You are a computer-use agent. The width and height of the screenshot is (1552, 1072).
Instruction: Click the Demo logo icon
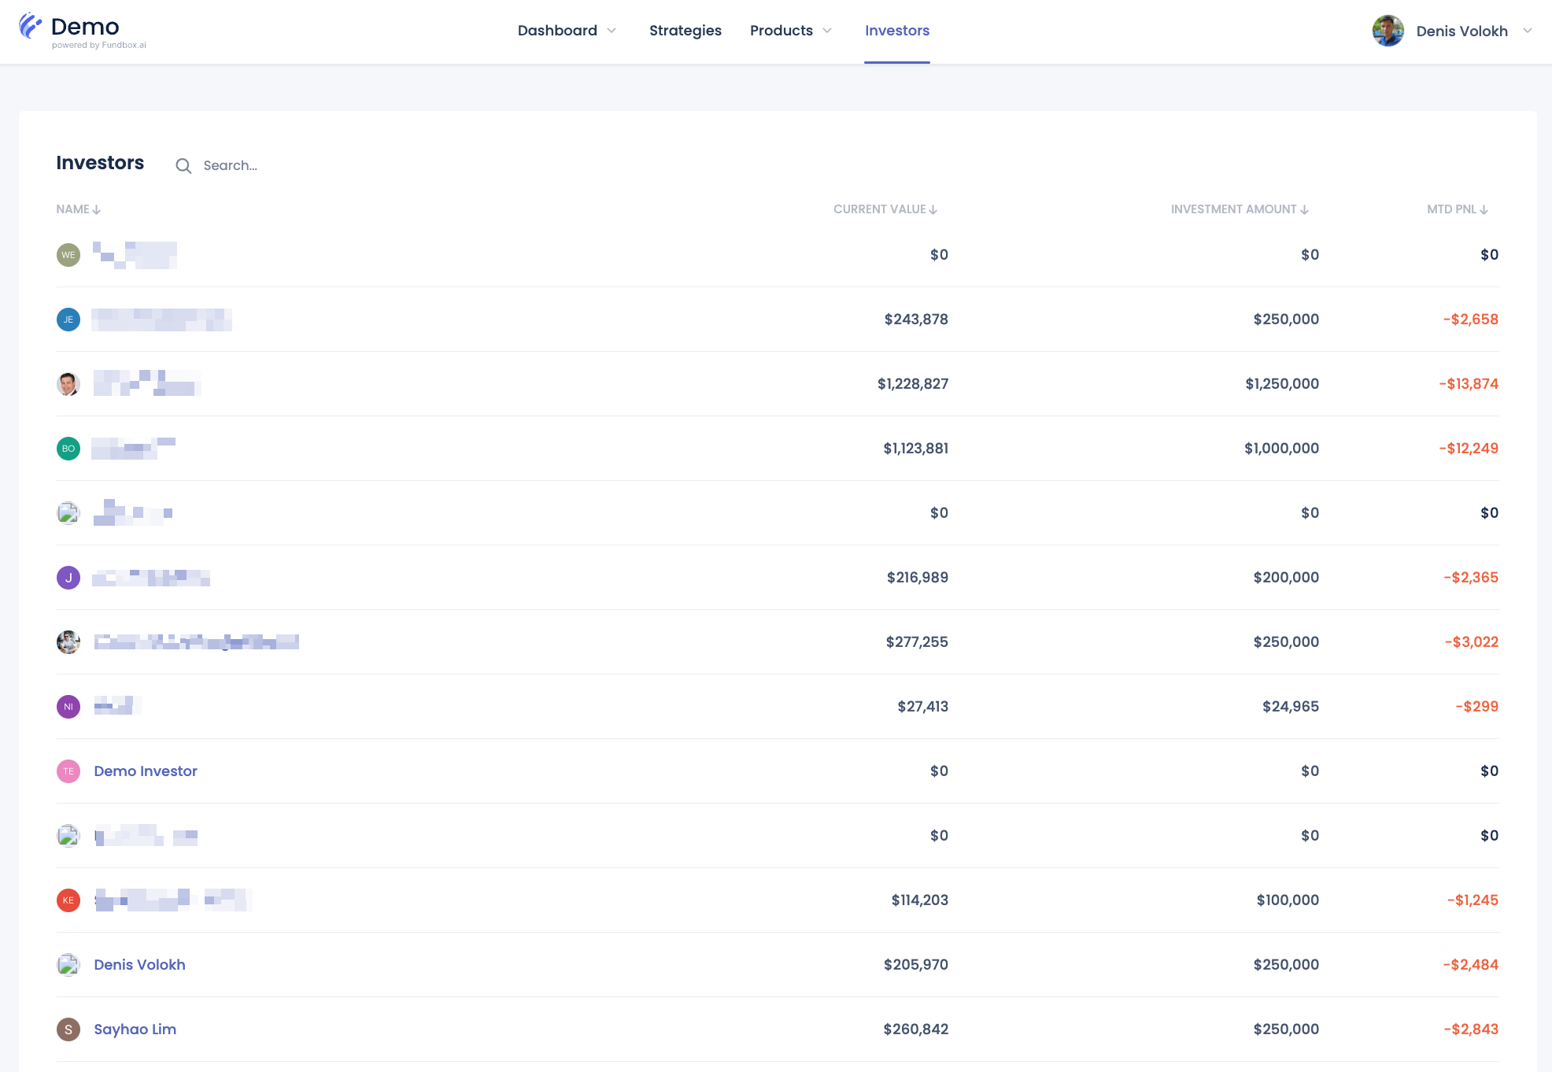point(30,26)
